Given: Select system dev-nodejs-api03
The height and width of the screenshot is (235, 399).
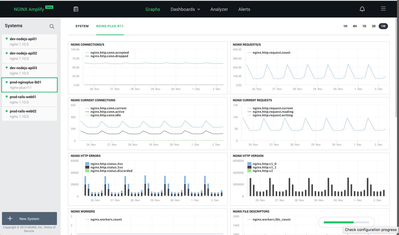Looking at the screenshot, I should point(29,70).
